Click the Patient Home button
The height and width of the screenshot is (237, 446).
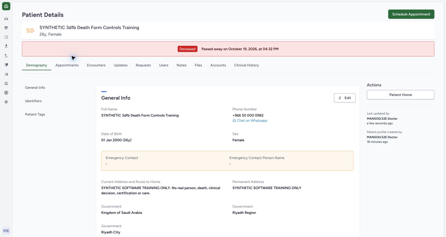point(401,95)
